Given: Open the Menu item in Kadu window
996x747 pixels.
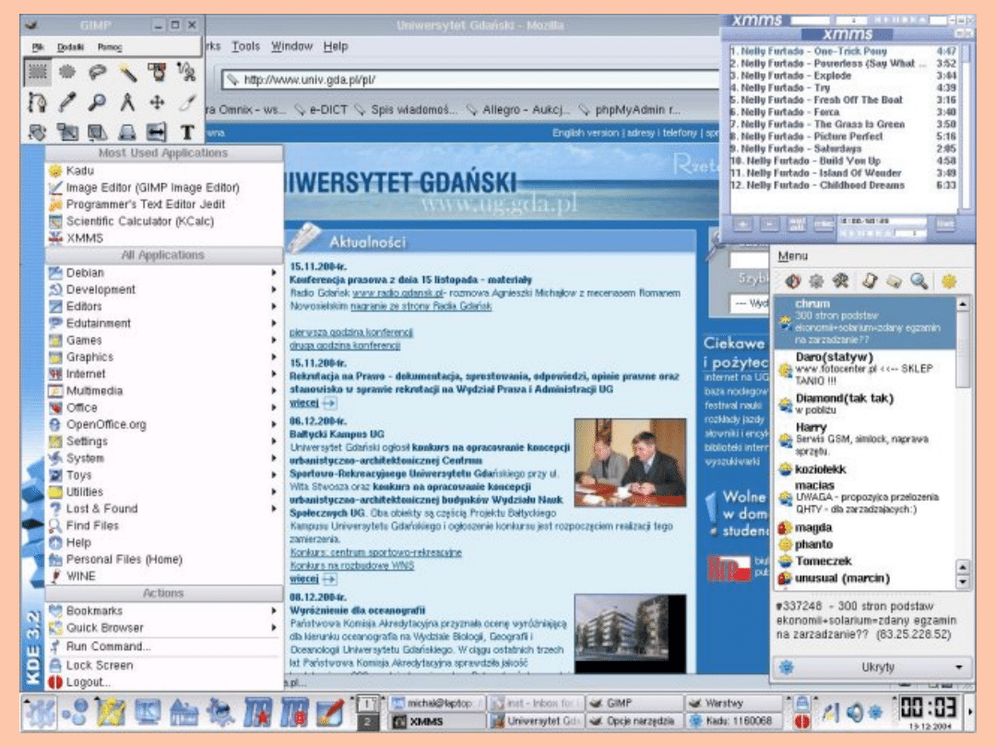Looking at the screenshot, I should point(793,256).
